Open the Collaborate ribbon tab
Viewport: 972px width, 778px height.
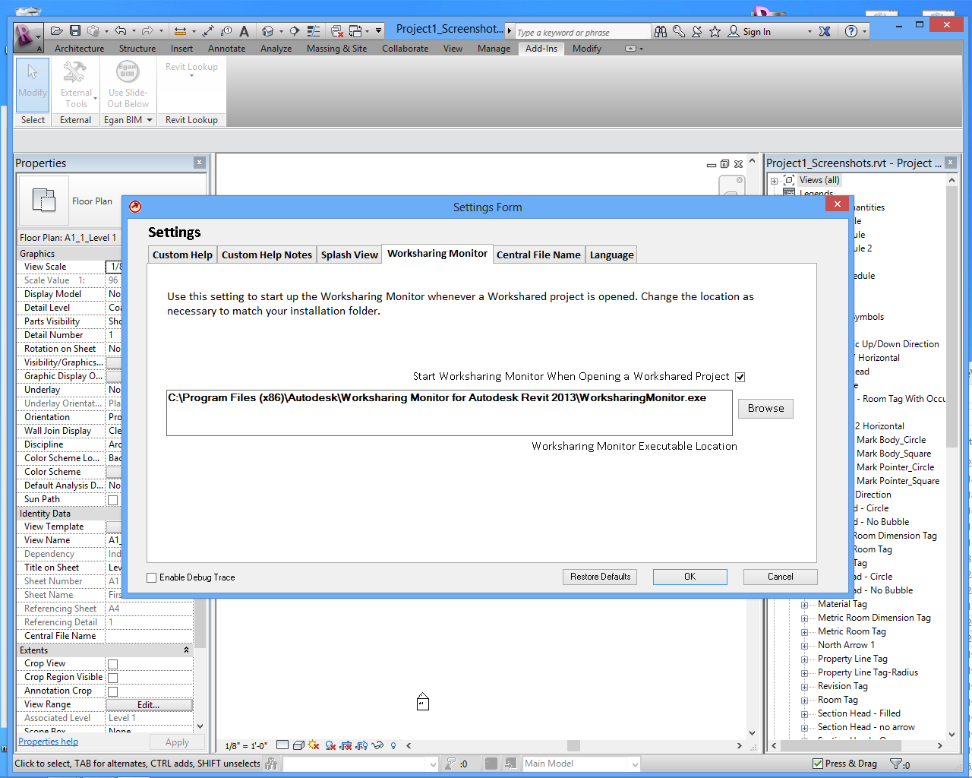405,49
